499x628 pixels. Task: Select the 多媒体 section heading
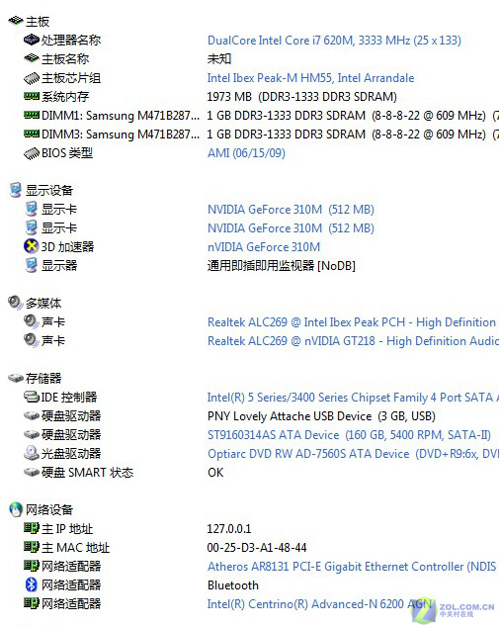click(x=43, y=303)
